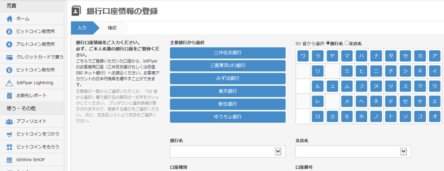
Task: Choose 新生銀行 from major banks
Action: coord(228,104)
